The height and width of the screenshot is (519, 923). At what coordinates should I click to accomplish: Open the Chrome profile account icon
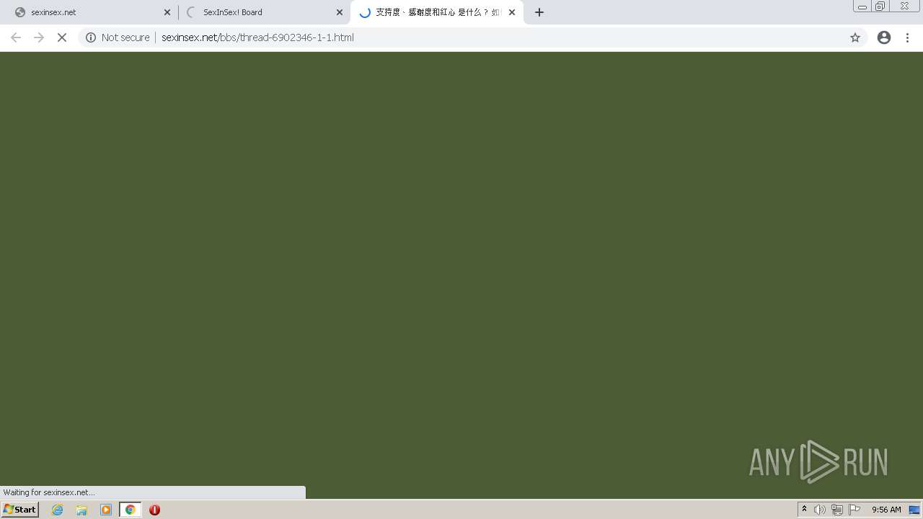point(884,37)
